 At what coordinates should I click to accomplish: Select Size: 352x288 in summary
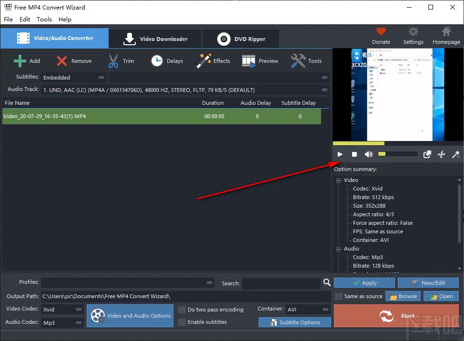[369, 206]
